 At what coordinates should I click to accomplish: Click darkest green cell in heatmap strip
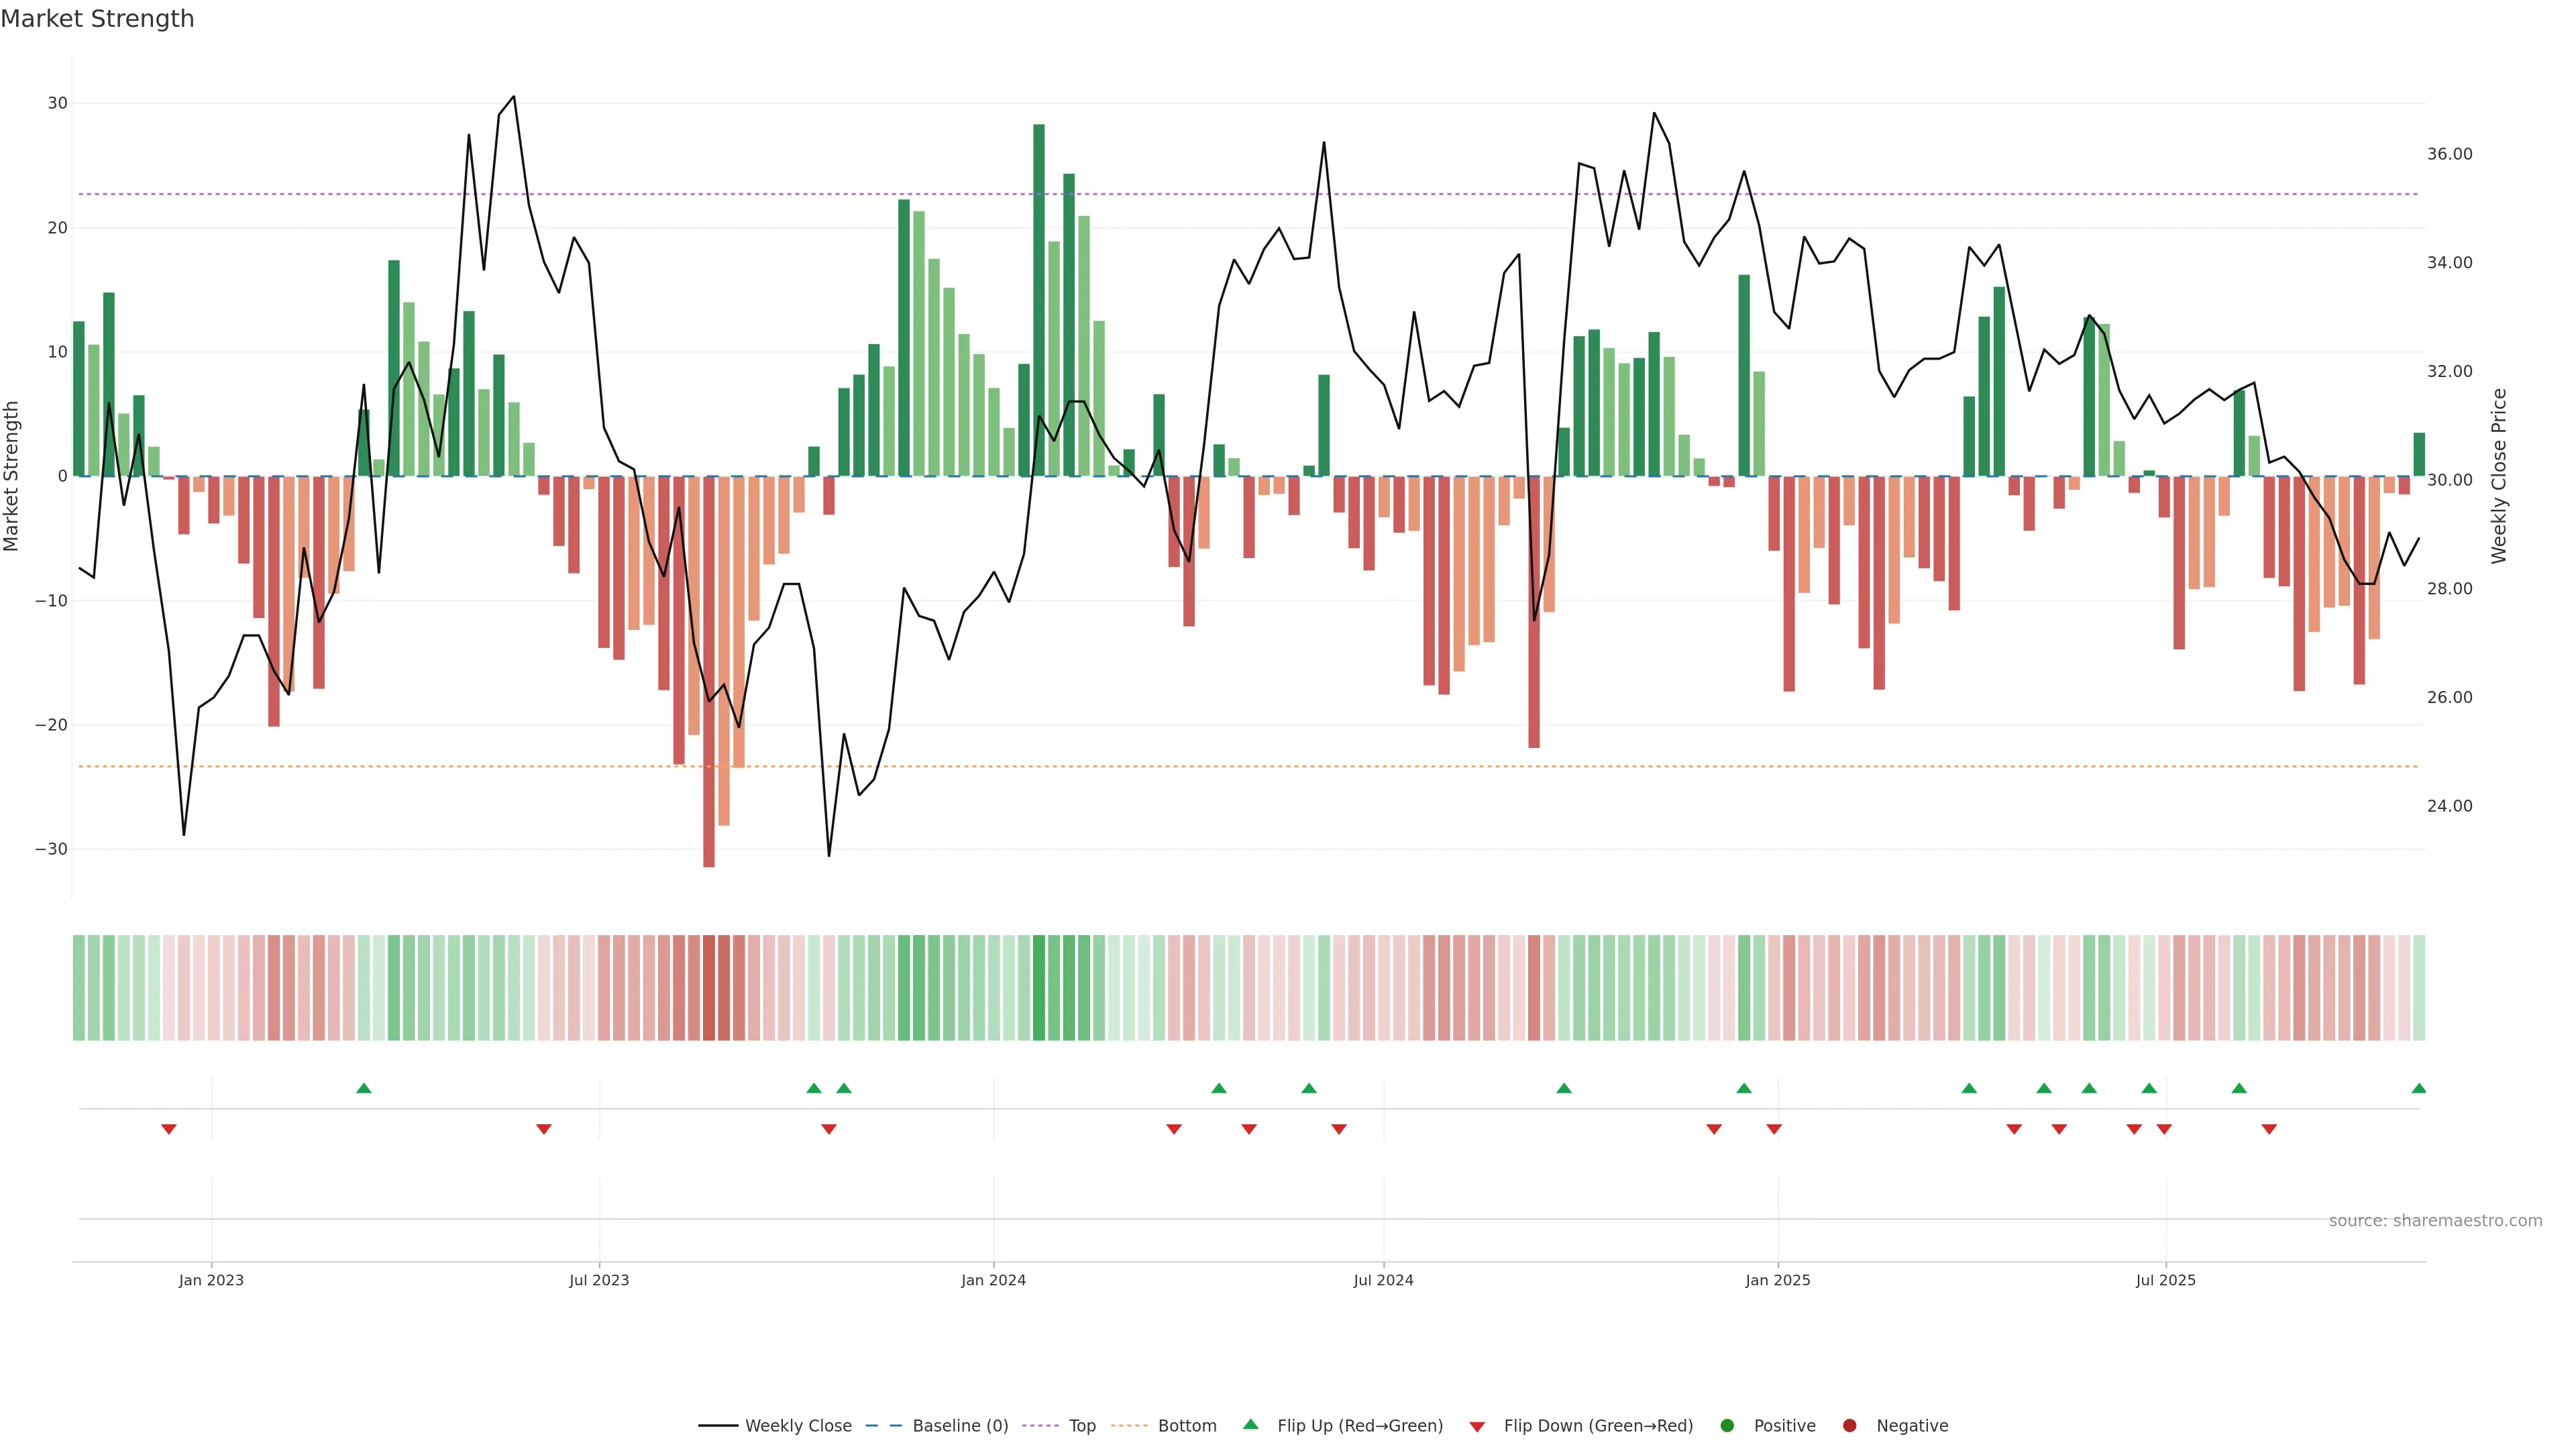point(1039,988)
